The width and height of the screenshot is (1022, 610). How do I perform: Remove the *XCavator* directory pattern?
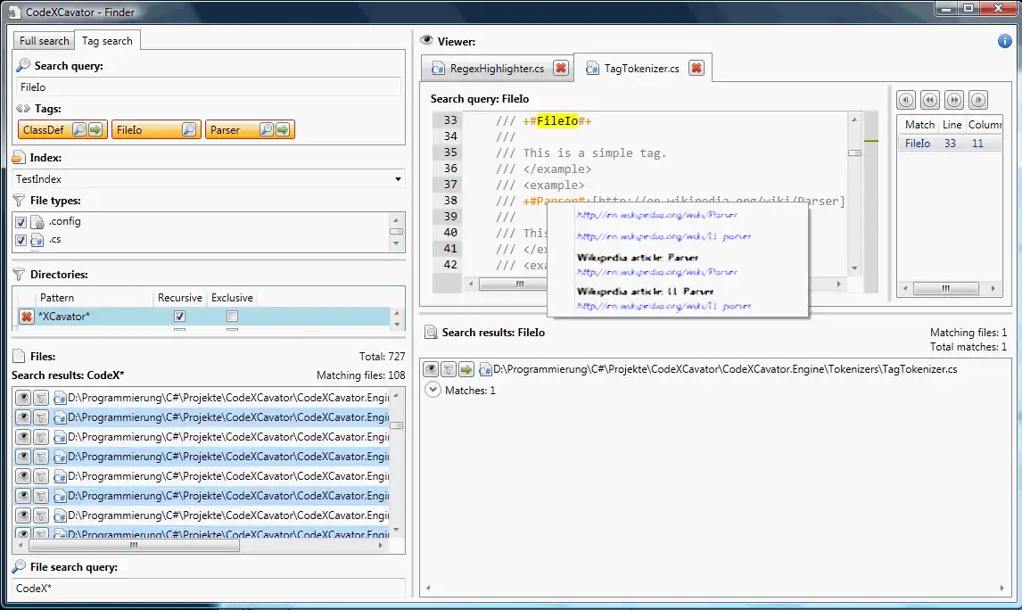[26, 316]
